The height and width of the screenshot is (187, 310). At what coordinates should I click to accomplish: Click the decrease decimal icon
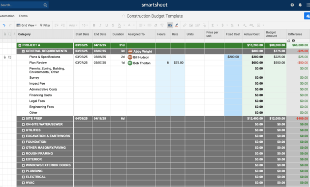pyautogui.click(x=245, y=25)
